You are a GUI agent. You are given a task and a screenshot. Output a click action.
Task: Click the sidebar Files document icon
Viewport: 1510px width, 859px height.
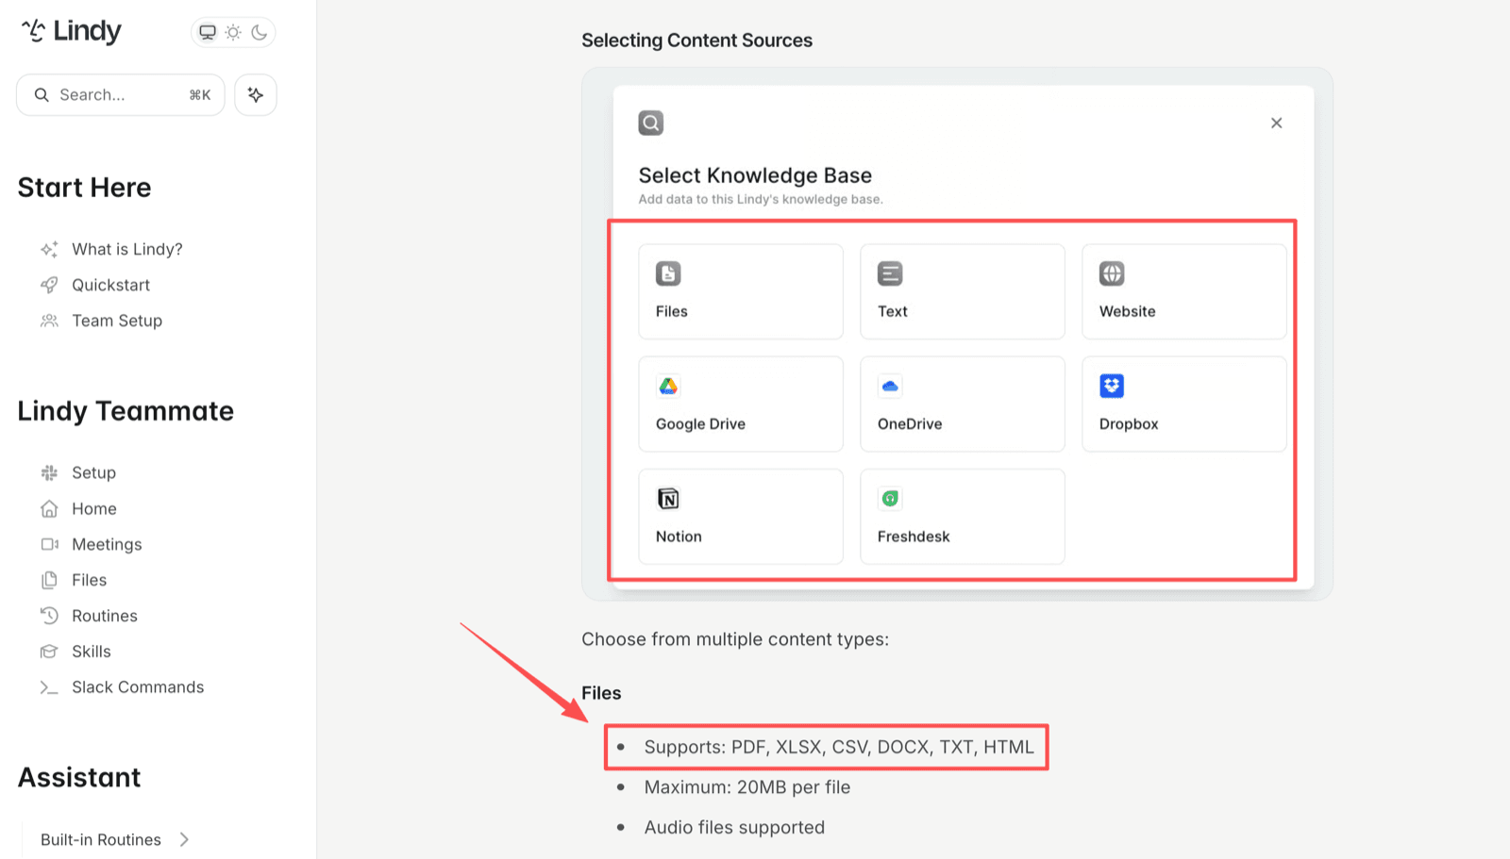coord(49,580)
